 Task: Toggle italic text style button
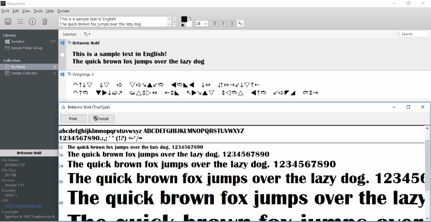[223, 24]
